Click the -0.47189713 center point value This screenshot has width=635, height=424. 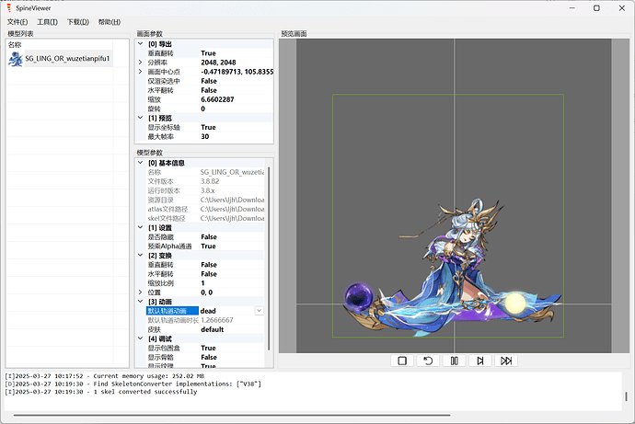point(237,72)
